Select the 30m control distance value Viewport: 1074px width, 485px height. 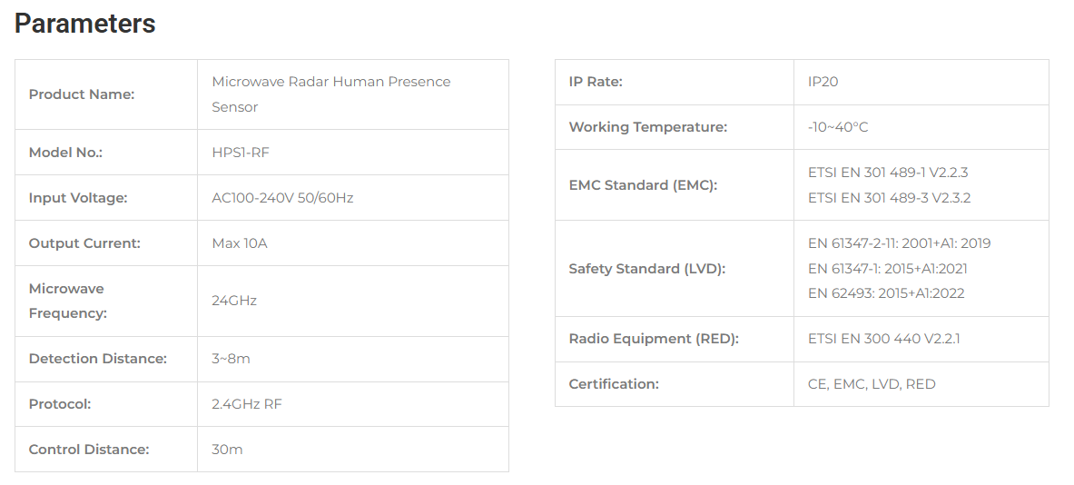click(227, 450)
